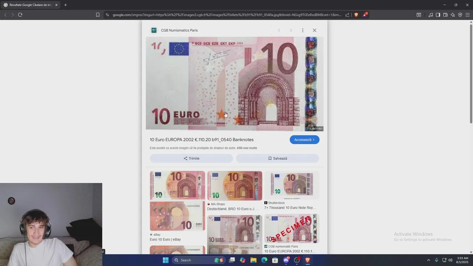Open three-dot options in preview panel
473x266 pixels.
tap(303, 30)
